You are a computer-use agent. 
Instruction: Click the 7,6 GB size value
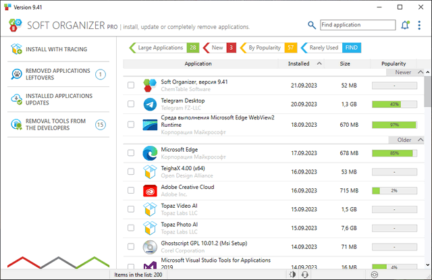349,228
